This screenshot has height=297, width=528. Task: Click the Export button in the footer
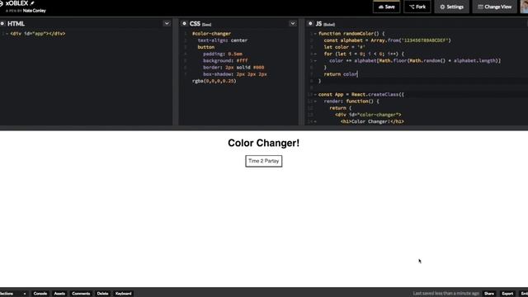click(x=507, y=294)
